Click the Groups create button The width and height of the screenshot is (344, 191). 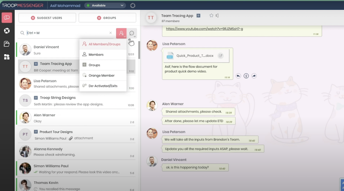tap(107, 18)
